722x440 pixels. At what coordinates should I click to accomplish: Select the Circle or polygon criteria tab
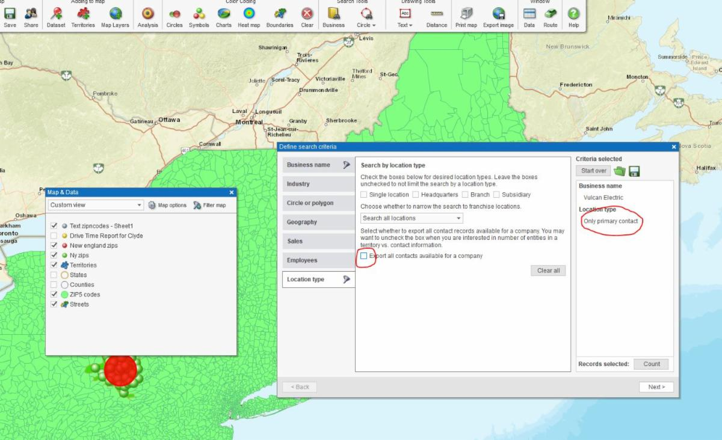click(318, 203)
